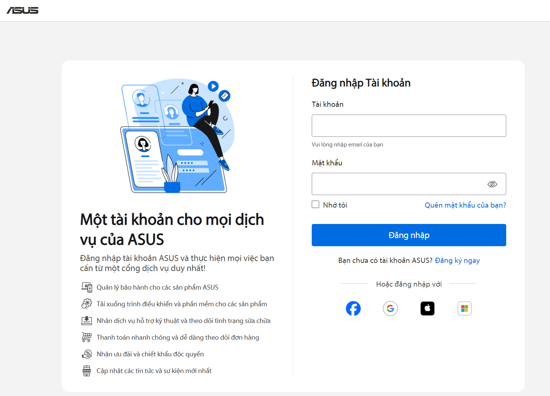
Task: Toggle password visibility eye icon
Action: click(492, 184)
